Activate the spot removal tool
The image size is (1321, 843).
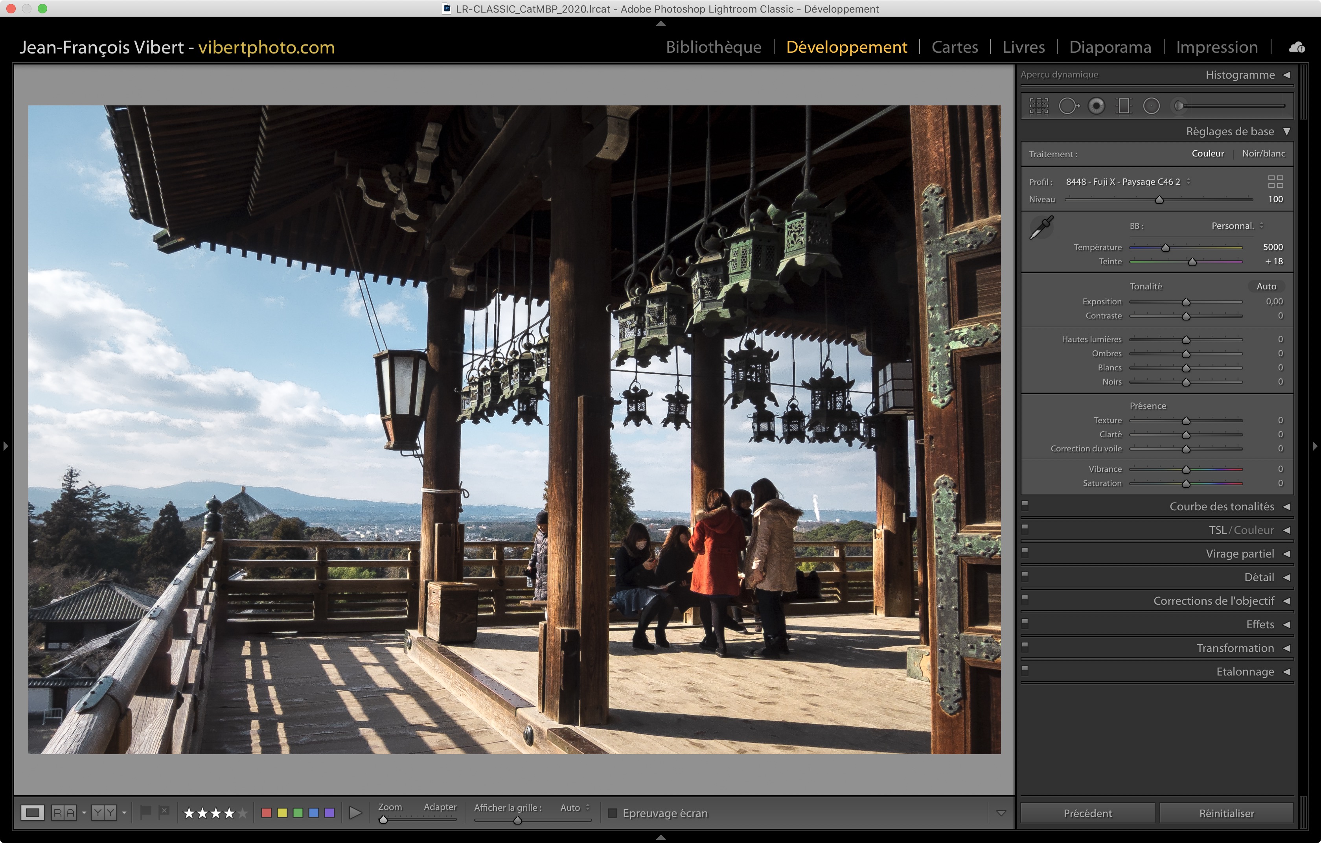(1067, 106)
